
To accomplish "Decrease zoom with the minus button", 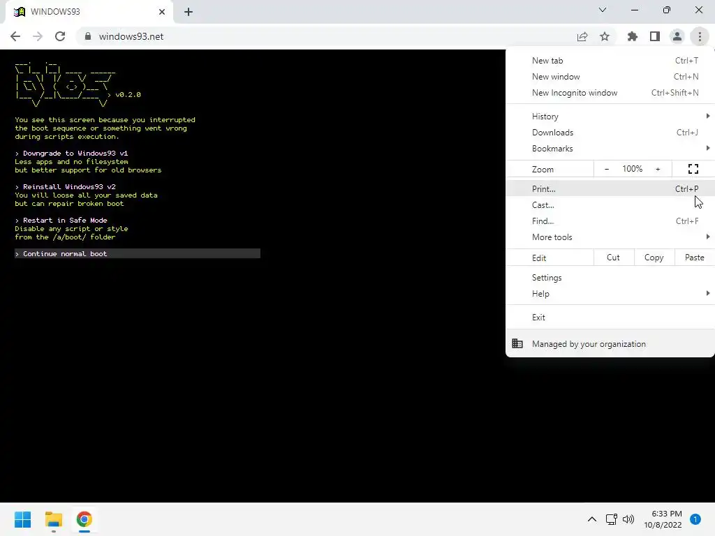I will [607, 169].
